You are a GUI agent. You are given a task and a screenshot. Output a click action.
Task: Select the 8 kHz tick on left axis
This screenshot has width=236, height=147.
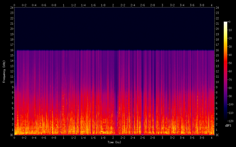coord(12,93)
